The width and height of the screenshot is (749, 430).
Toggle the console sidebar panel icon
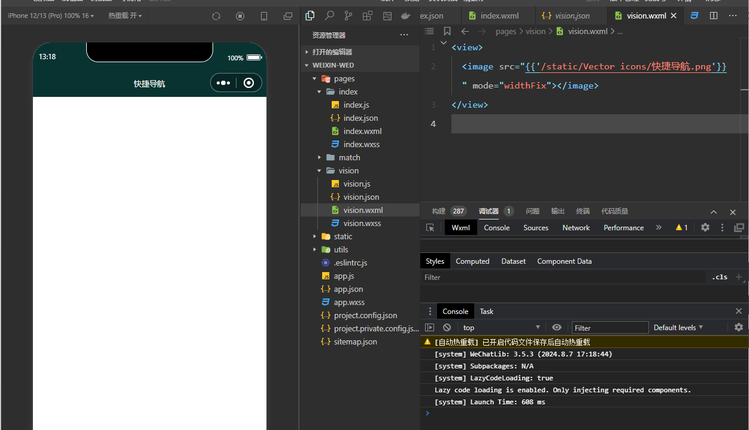(429, 327)
